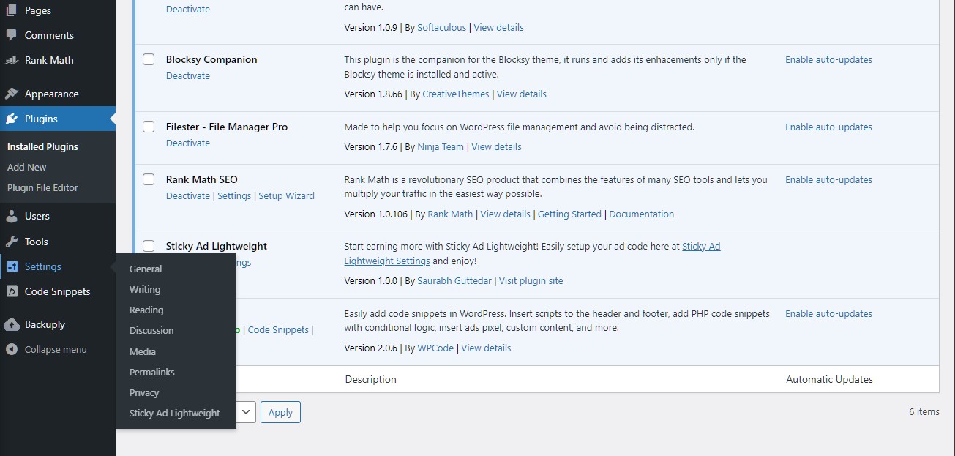Open Rank Math Getting Started link
The image size is (955, 456).
click(569, 214)
